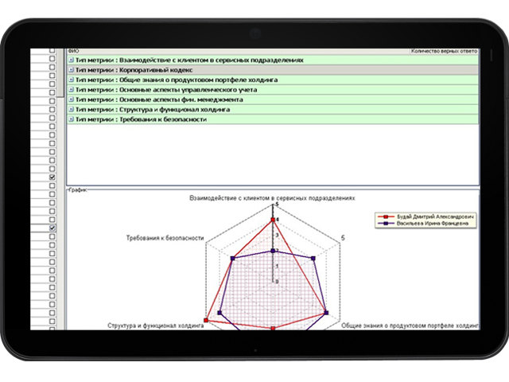
Task: Click plus icon beside "Основные аспекты фин. менеджмента"
Action: coord(72,99)
